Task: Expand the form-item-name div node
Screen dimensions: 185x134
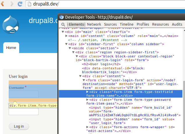Action: click(x=87, y=92)
